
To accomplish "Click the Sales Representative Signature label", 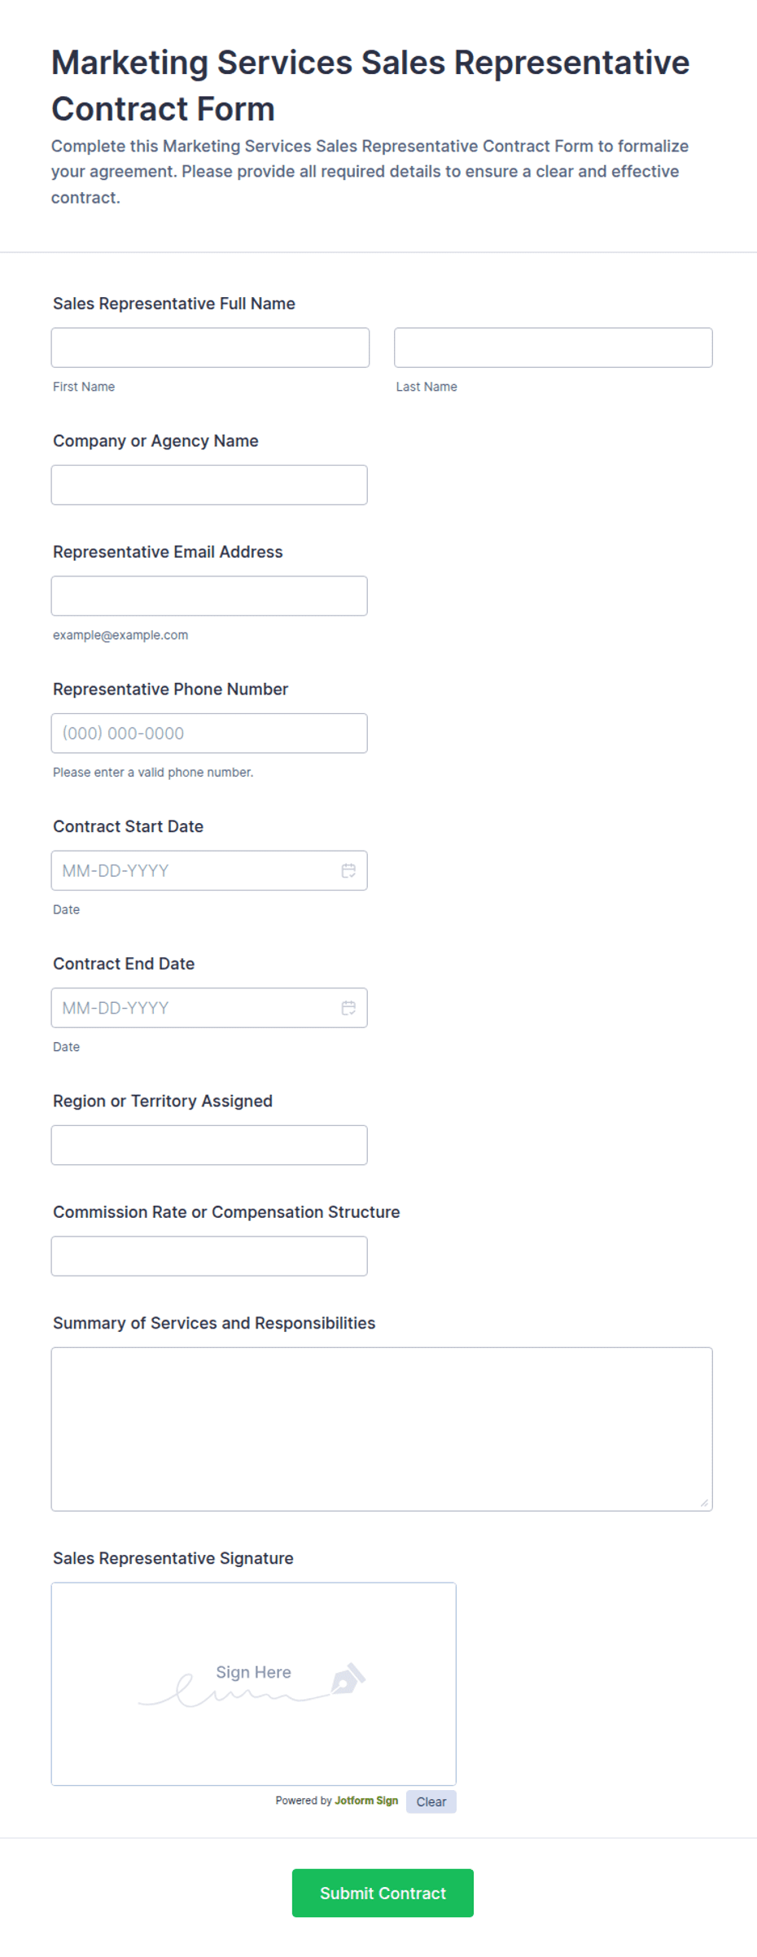I will pos(173,1558).
